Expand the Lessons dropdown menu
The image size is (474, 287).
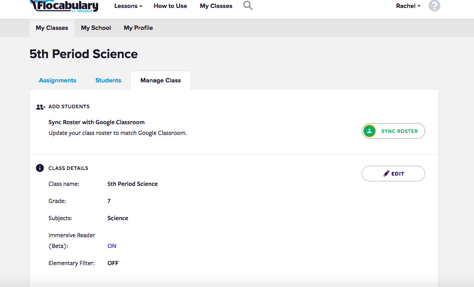pyautogui.click(x=128, y=6)
